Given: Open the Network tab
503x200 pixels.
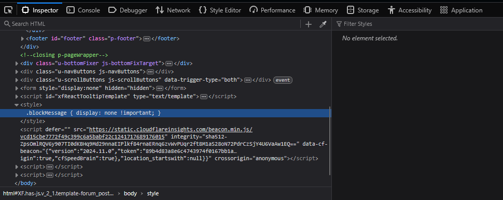Looking at the screenshot, I should [173, 10].
